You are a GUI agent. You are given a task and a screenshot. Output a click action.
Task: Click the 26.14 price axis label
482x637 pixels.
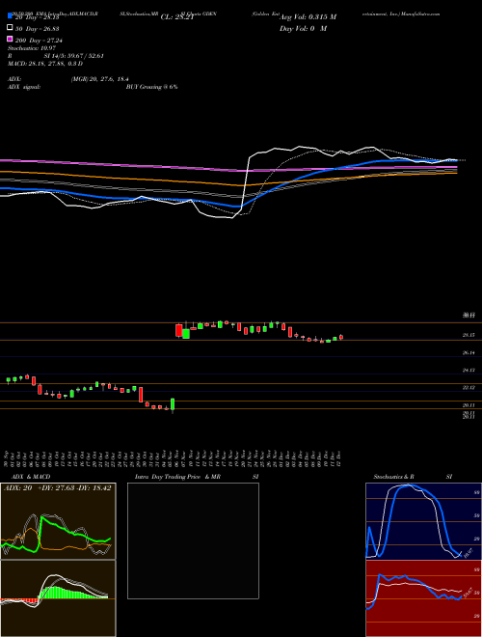469,353
